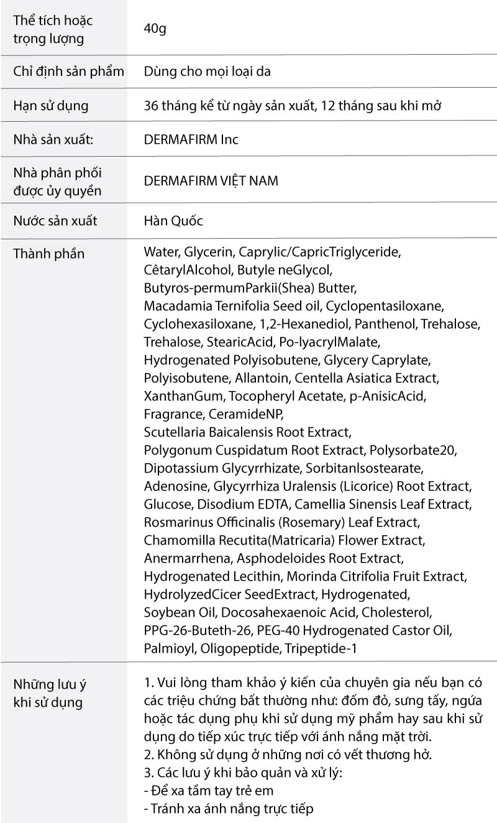Click the 'Nhà sản xuất:' label

(53, 140)
